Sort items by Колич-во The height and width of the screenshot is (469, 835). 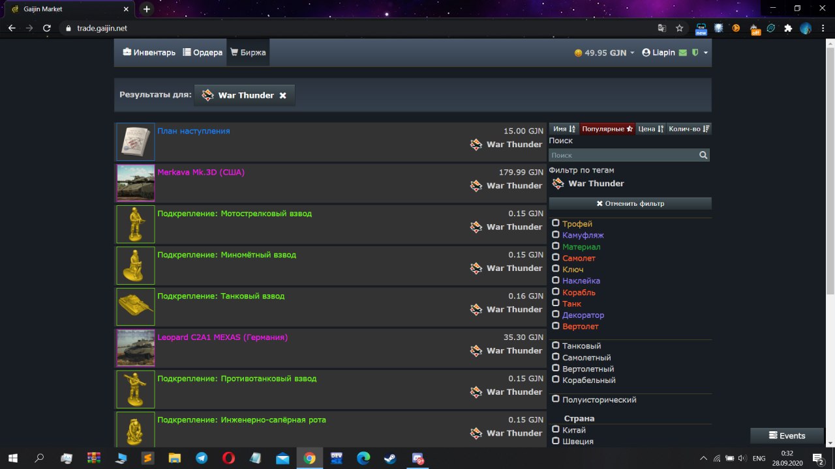(689, 129)
